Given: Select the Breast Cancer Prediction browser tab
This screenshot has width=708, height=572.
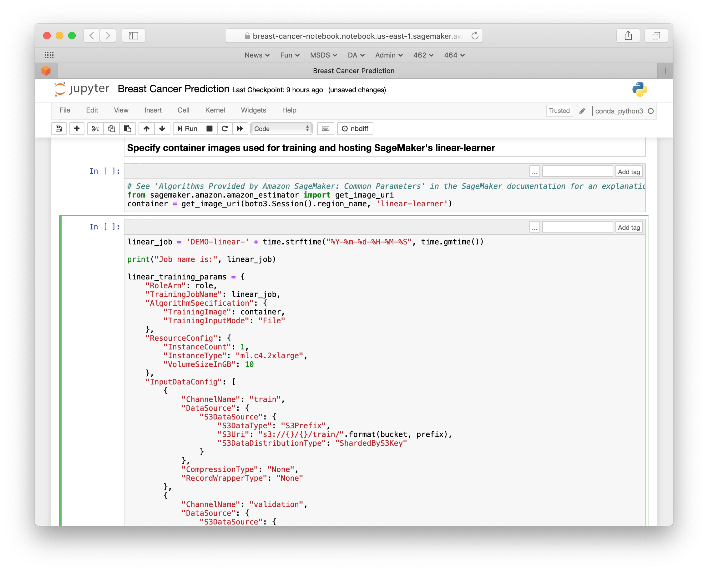Looking at the screenshot, I should pos(354,71).
